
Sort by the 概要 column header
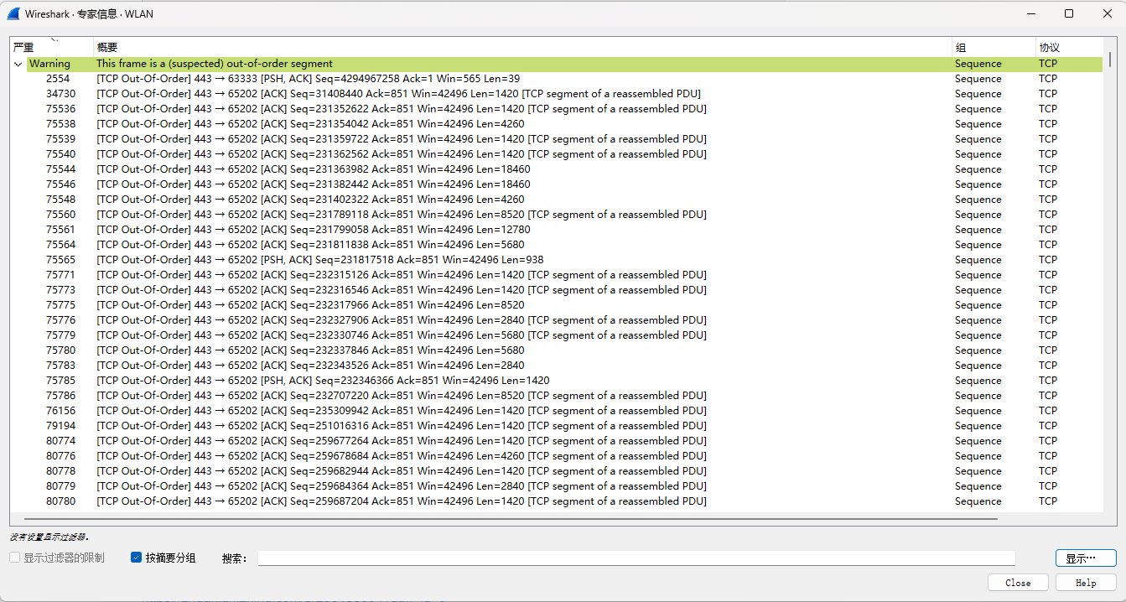(x=523, y=48)
